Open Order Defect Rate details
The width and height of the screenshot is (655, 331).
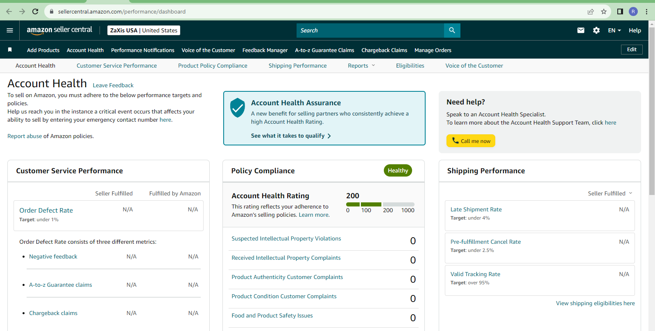click(46, 210)
